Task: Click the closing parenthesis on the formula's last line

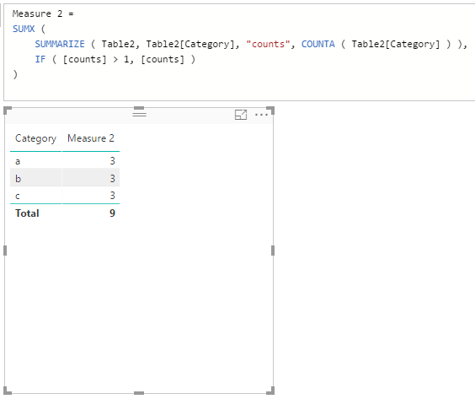Action: 15,74
